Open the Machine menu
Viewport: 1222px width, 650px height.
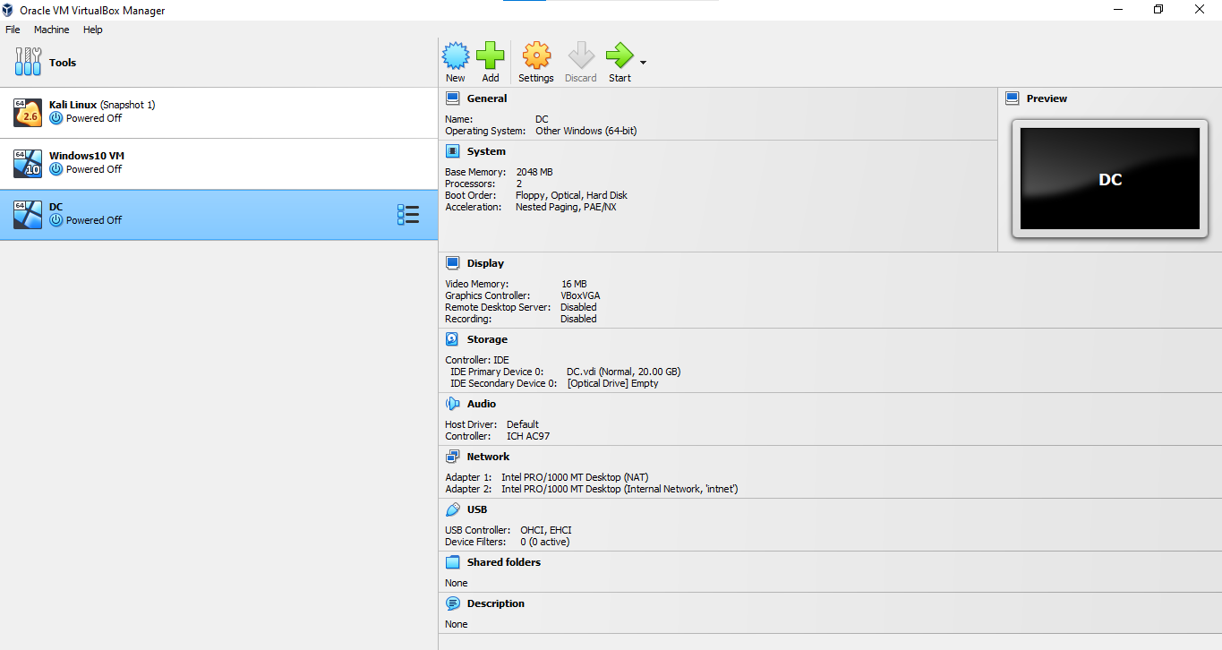point(51,30)
